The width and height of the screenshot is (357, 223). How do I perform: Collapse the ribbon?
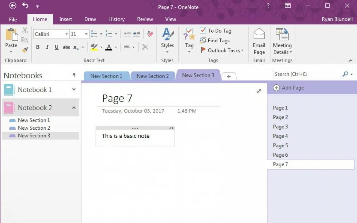351,60
